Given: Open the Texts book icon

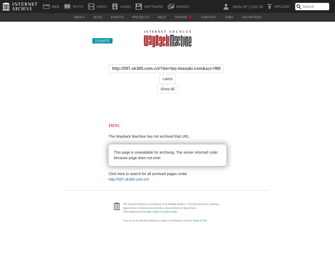Looking at the screenshot, I should click(x=67, y=7).
